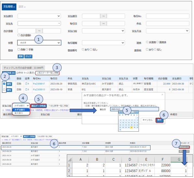Viewport: 194px width, 178px height.
Task: Click the 振込データ作成 button
Action: pos(39,106)
